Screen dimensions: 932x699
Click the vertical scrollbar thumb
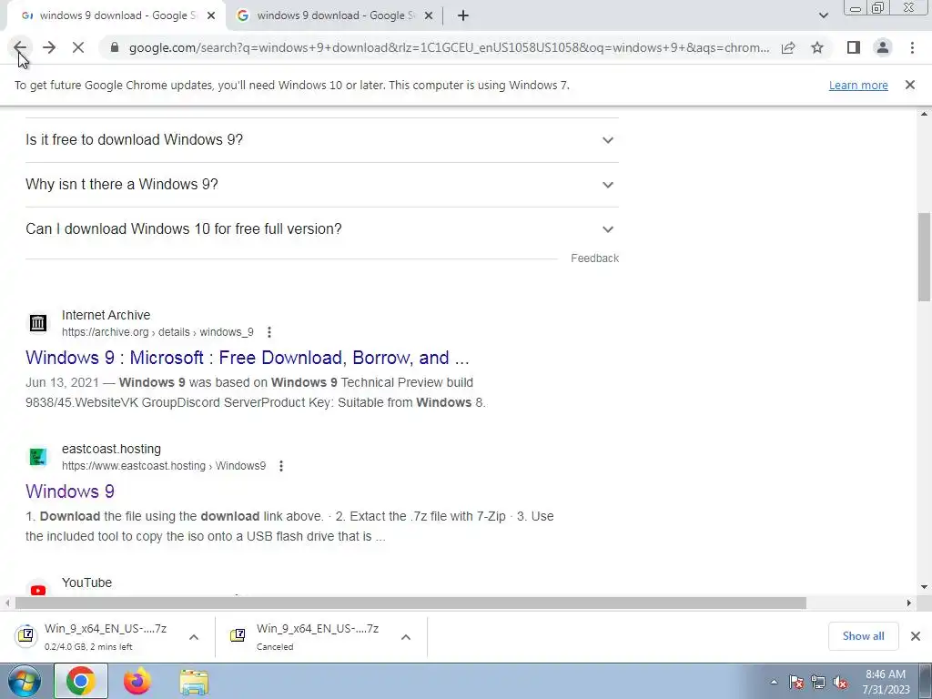tap(925, 257)
